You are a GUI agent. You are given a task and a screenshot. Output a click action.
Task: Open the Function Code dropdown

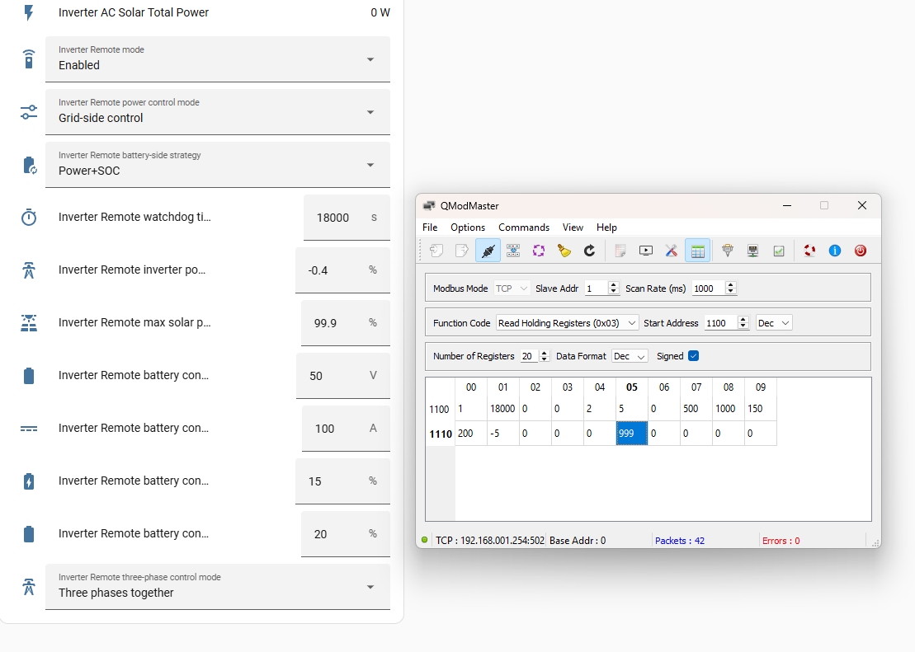567,323
